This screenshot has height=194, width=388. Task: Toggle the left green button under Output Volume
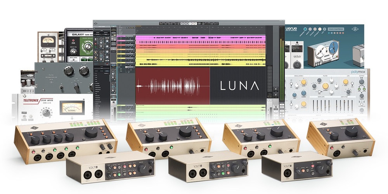point(359,89)
